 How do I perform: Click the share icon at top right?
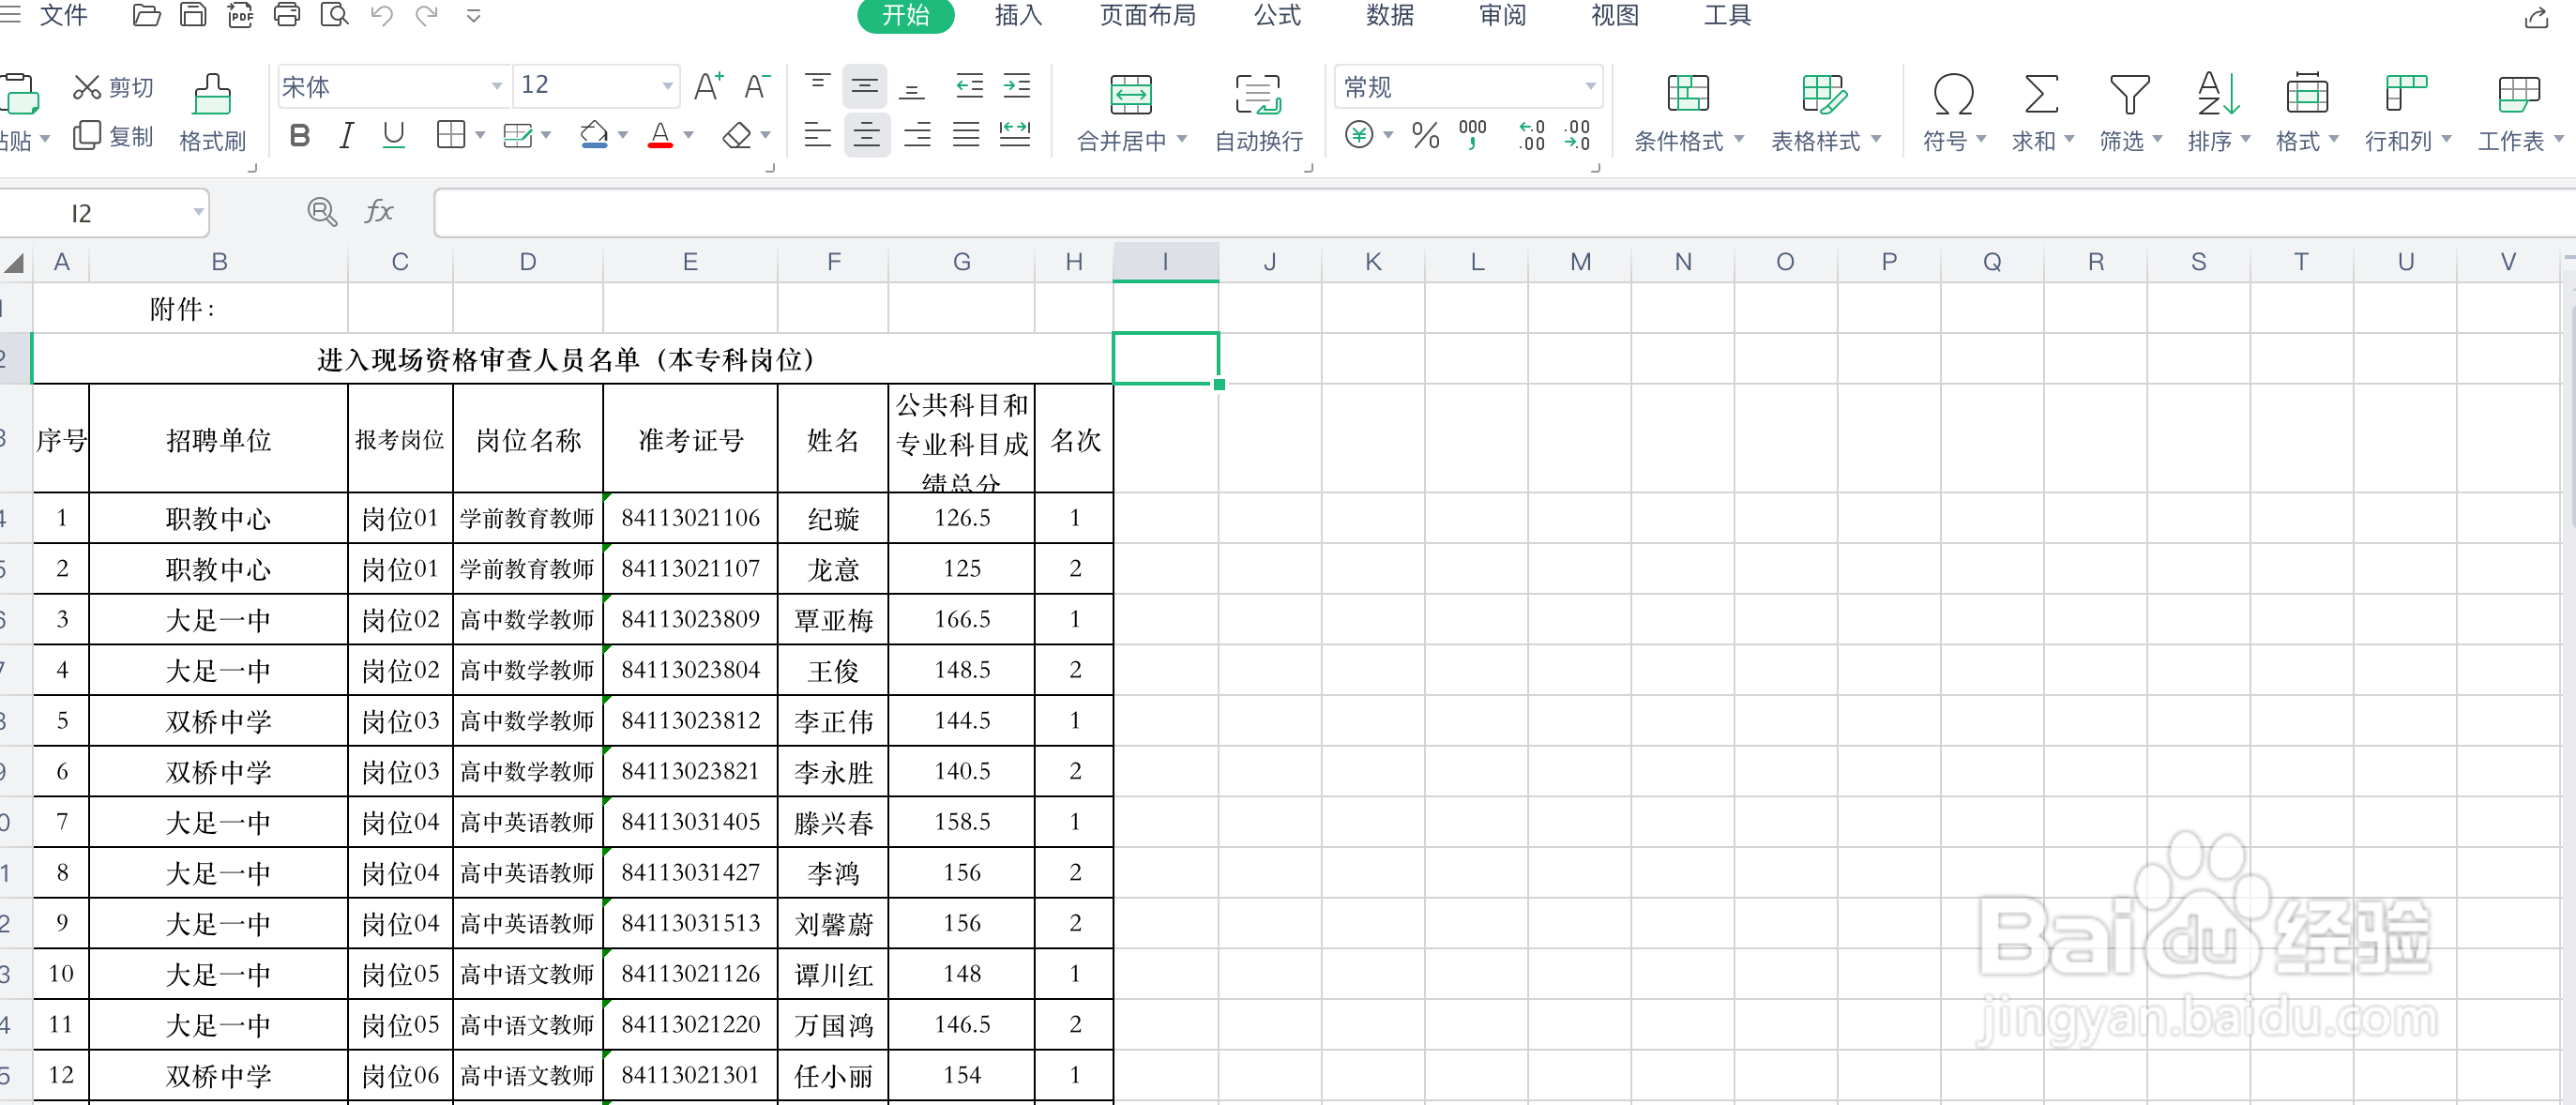coord(2536,17)
